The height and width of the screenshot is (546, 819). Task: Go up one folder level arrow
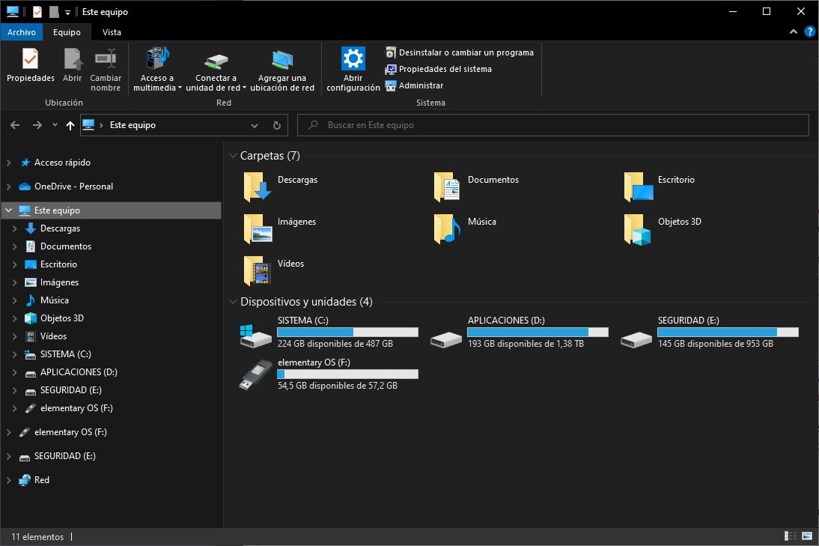click(x=70, y=125)
